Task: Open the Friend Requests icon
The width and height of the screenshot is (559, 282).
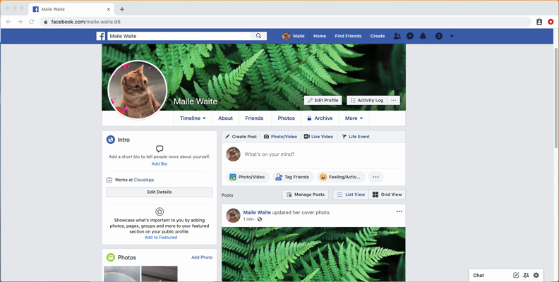Action: tap(397, 36)
